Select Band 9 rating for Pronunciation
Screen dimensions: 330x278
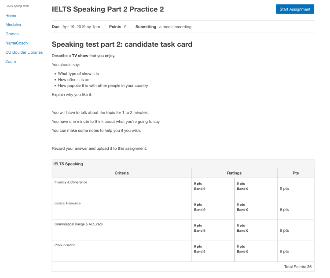click(x=213, y=251)
